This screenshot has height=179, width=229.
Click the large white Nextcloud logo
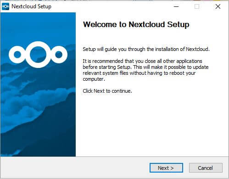(38, 55)
